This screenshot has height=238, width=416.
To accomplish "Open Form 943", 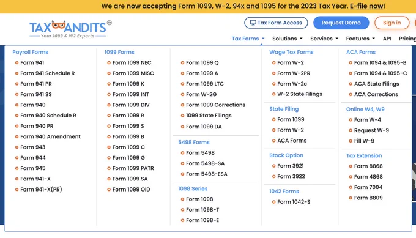I will [x=33, y=147].
